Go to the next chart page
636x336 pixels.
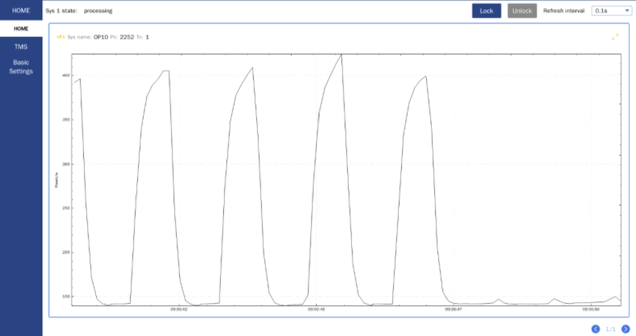tap(625, 328)
